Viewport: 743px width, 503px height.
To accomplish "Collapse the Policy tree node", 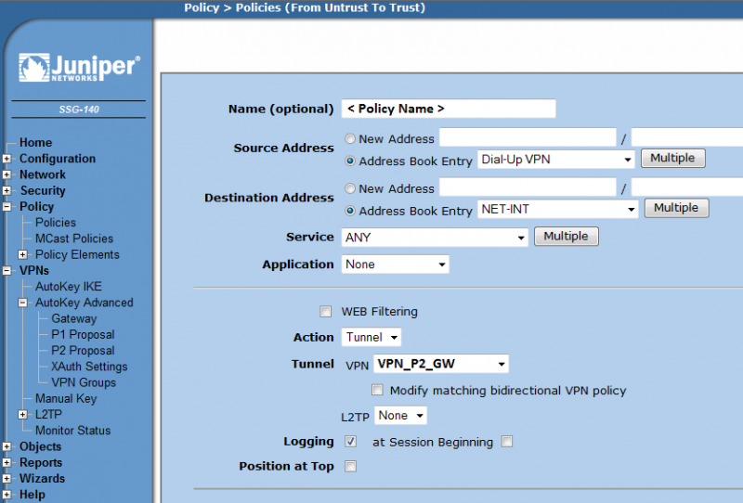I will (7, 207).
